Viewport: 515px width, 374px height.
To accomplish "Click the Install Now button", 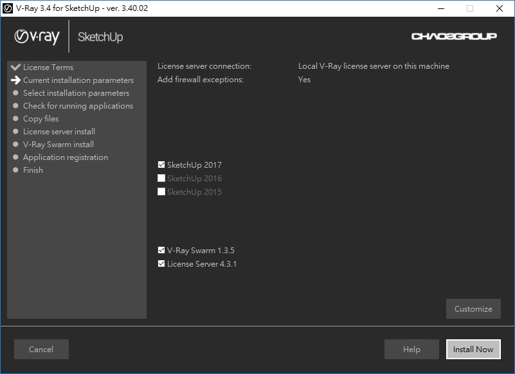I will click(473, 349).
